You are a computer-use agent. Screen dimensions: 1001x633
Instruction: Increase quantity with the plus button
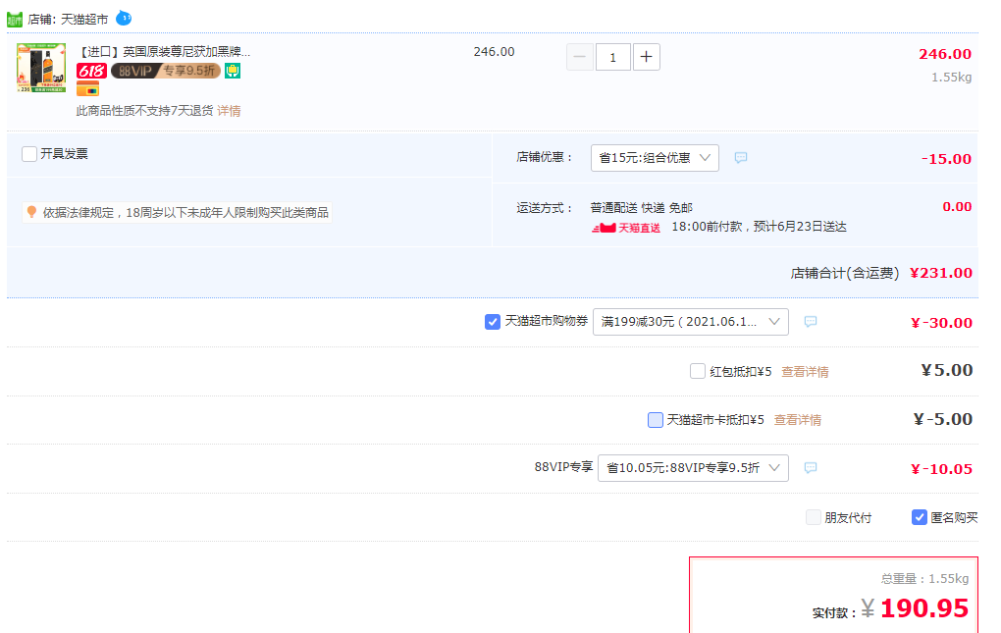click(646, 57)
